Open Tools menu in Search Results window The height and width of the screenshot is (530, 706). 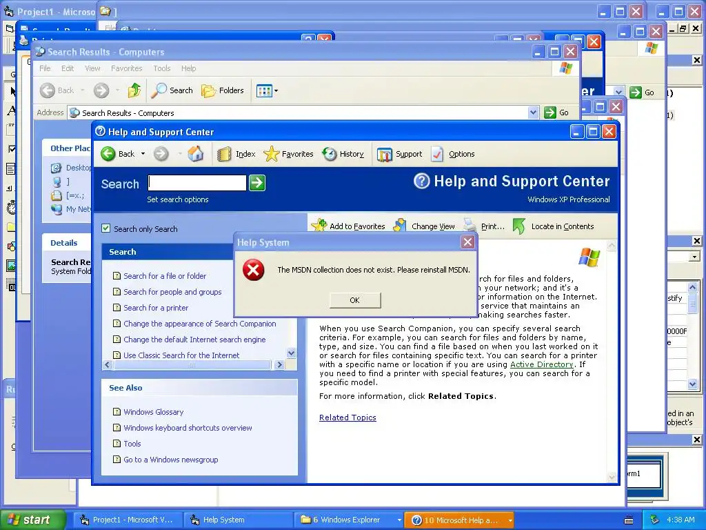pyautogui.click(x=161, y=68)
